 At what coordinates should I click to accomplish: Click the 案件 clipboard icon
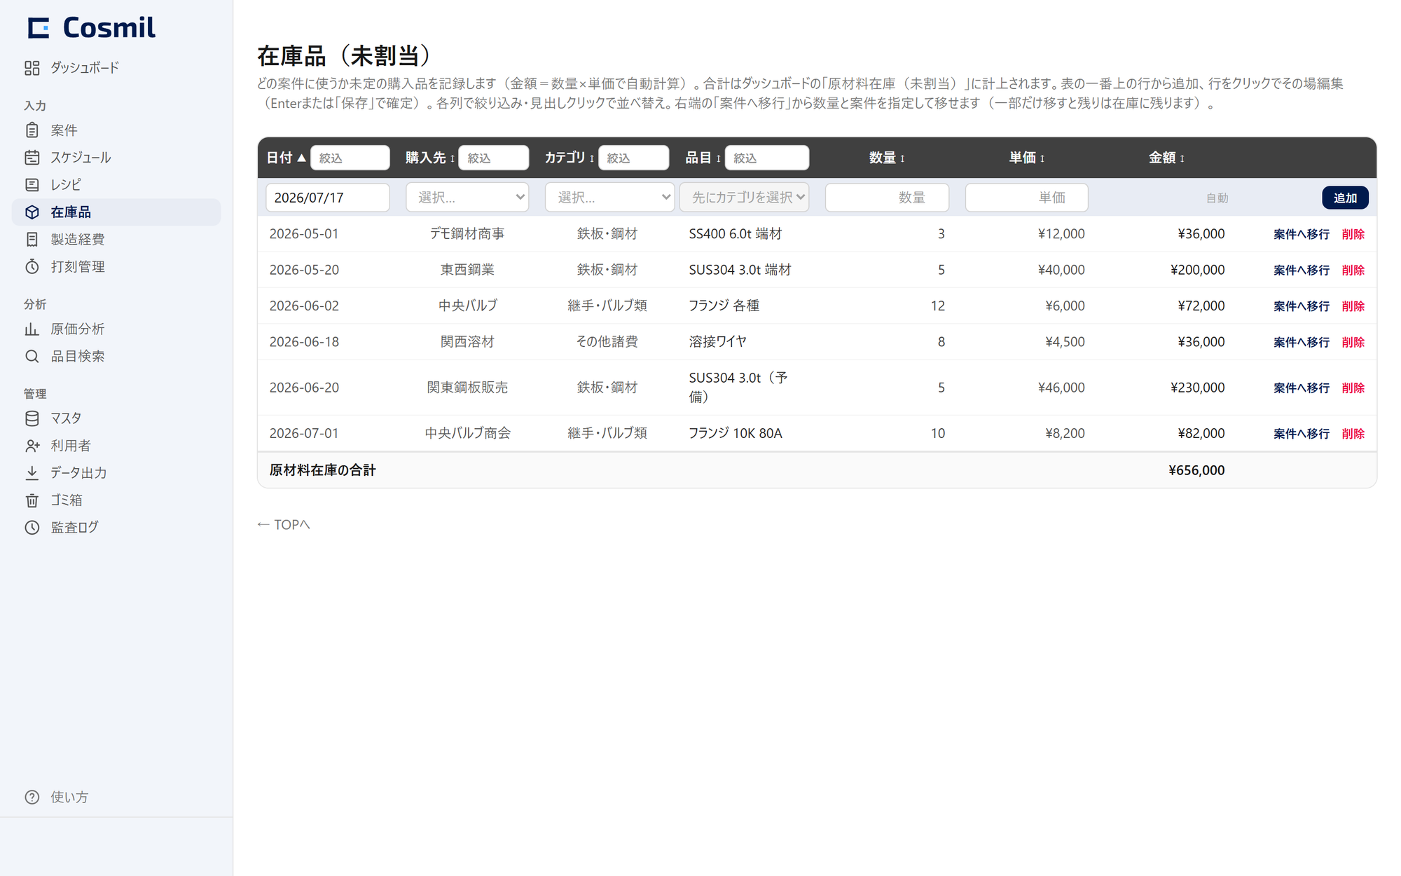coord(32,130)
